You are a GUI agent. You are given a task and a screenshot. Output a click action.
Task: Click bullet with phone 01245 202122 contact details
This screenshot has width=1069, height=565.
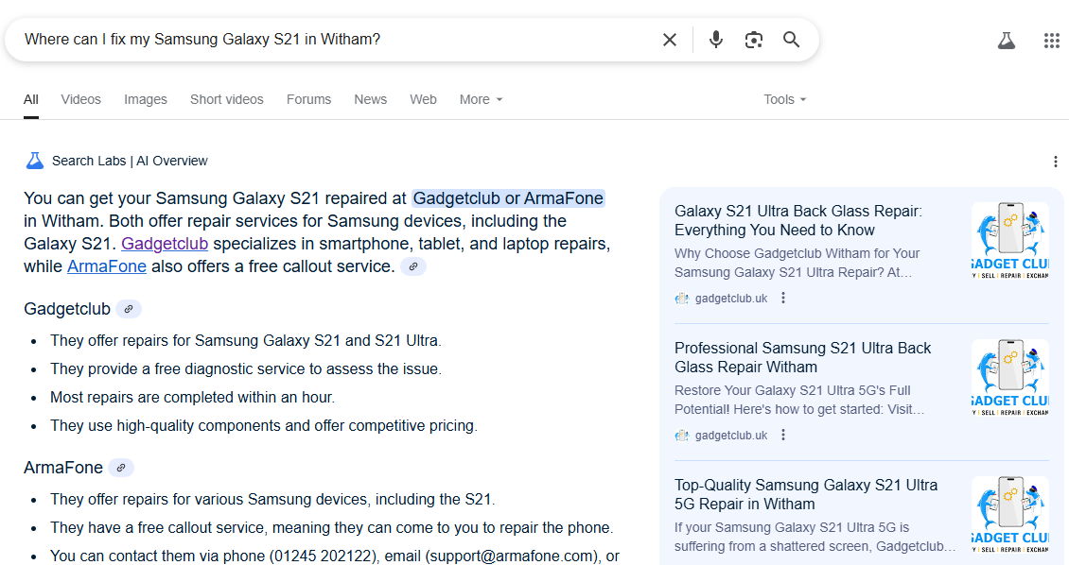click(335, 556)
